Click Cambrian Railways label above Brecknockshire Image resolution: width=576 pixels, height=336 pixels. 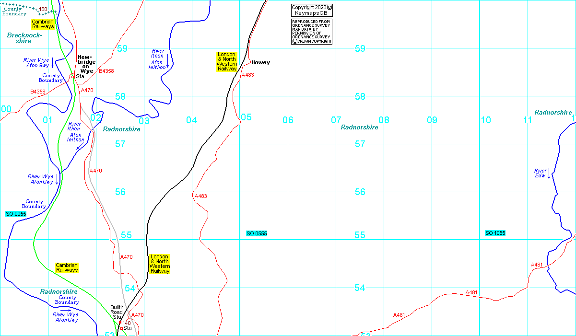[x=43, y=24]
